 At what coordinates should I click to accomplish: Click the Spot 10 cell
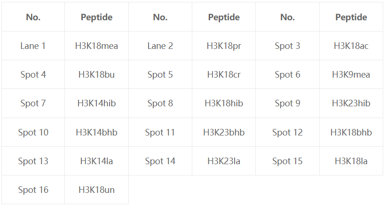tap(33, 132)
